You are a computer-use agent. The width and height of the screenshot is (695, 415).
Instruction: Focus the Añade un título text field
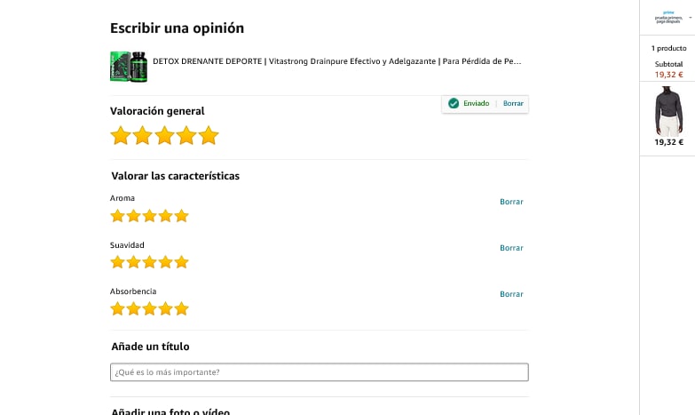(320, 372)
